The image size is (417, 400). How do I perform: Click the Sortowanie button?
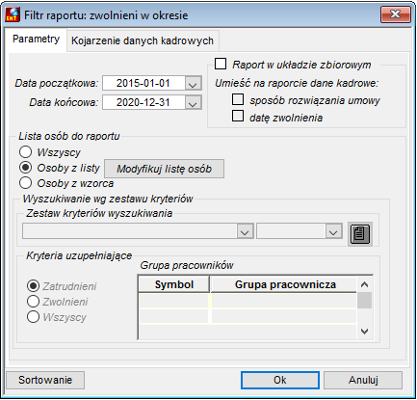(x=45, y=380)
